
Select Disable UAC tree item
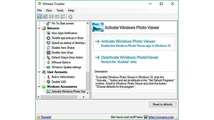click(59, 82)
